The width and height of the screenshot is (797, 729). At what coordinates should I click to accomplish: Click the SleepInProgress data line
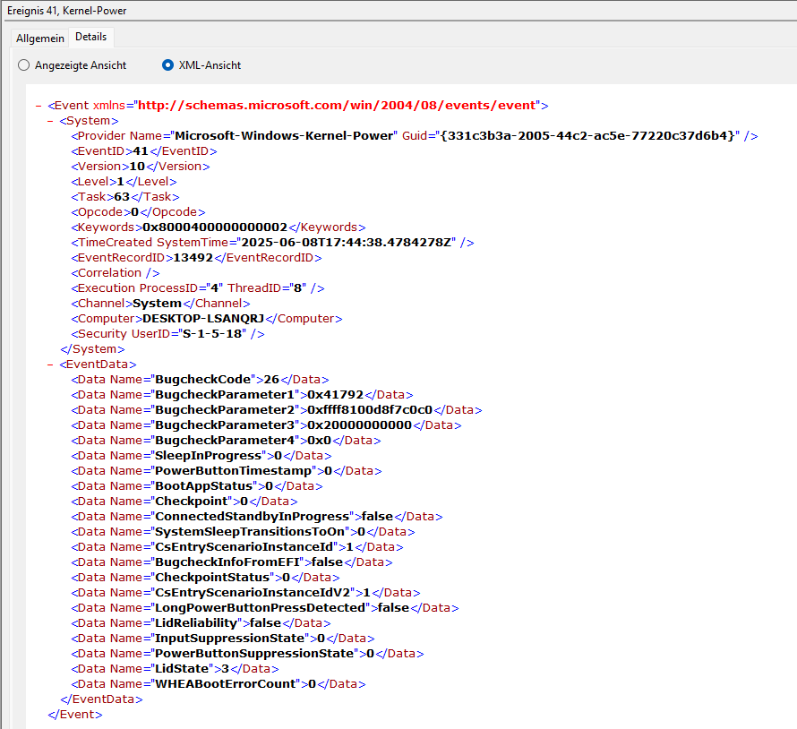coord(201,456)
